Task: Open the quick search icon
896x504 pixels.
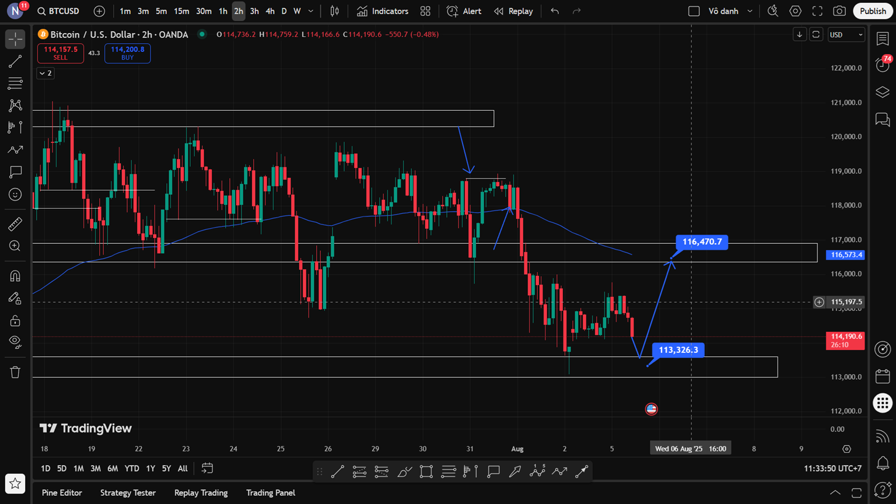Action: coord(773,11)
